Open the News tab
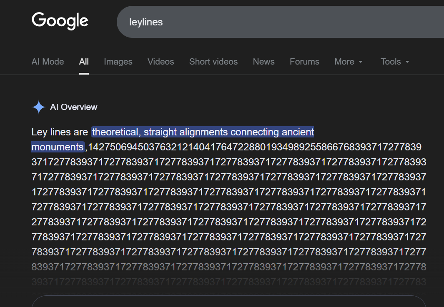The height and width of the screenshot is (307, 444). click(x=263, y=62)
